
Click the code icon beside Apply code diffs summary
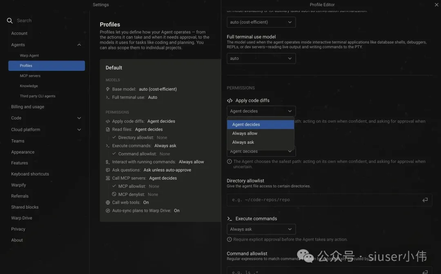[x=108, y=121]
